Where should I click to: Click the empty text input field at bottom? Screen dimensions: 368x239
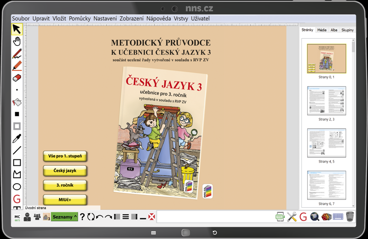215,217
